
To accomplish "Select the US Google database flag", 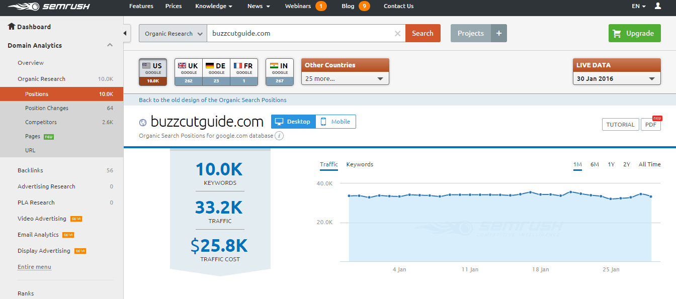I will tap(153, 71).
